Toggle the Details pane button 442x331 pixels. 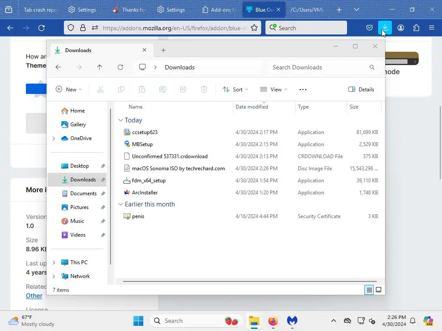[361, 90]
